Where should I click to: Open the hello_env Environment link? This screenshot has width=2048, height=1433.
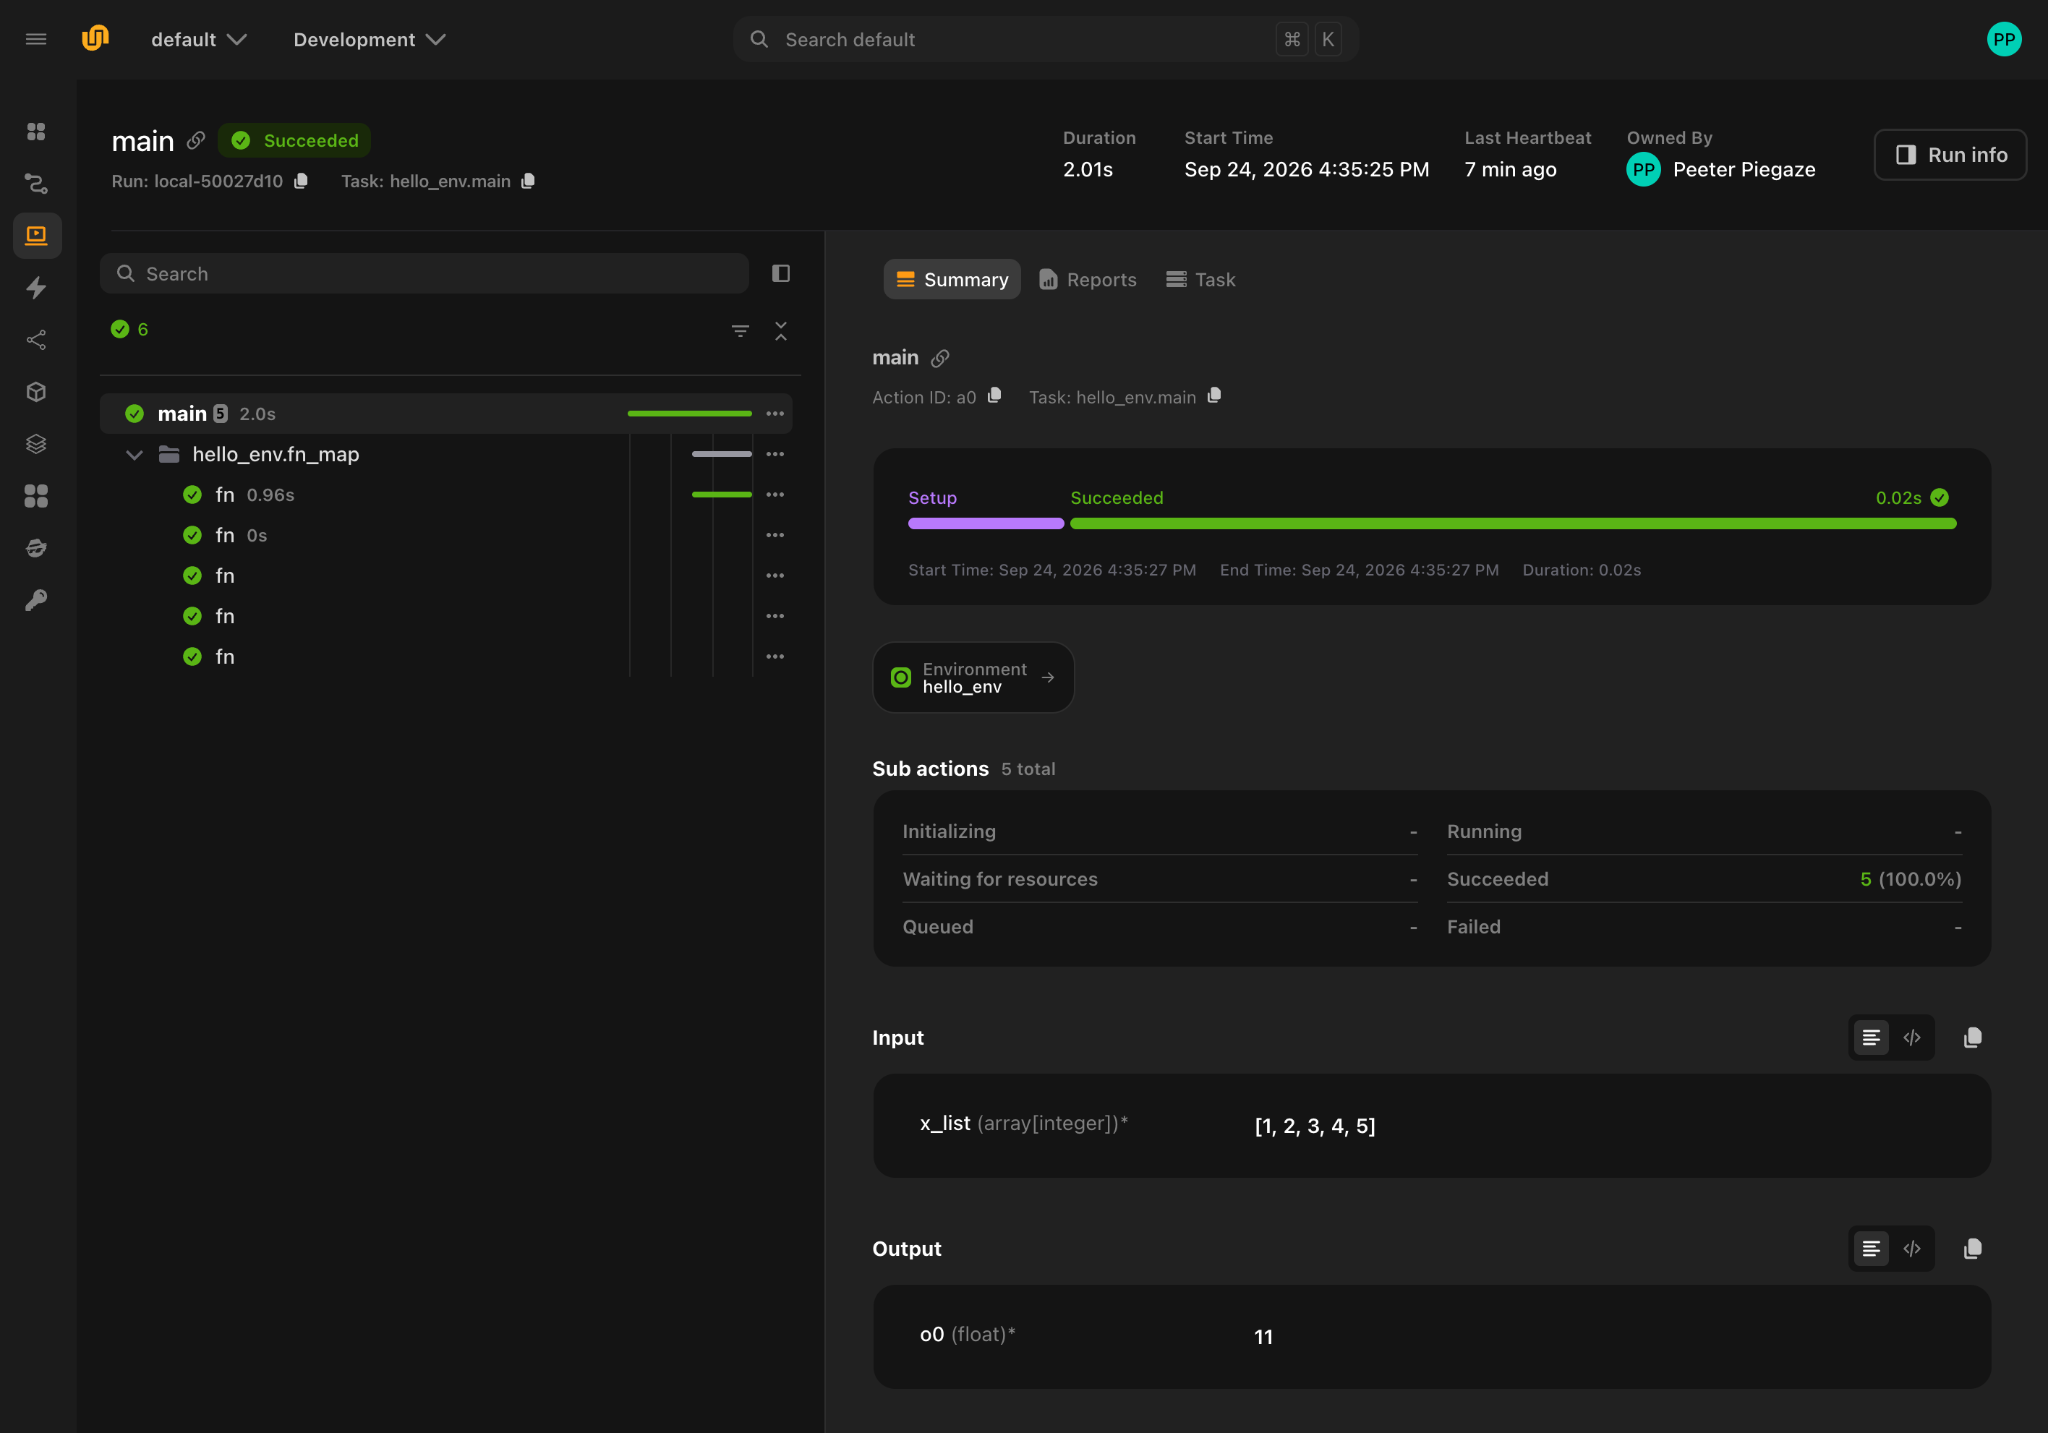coord(973,677)
